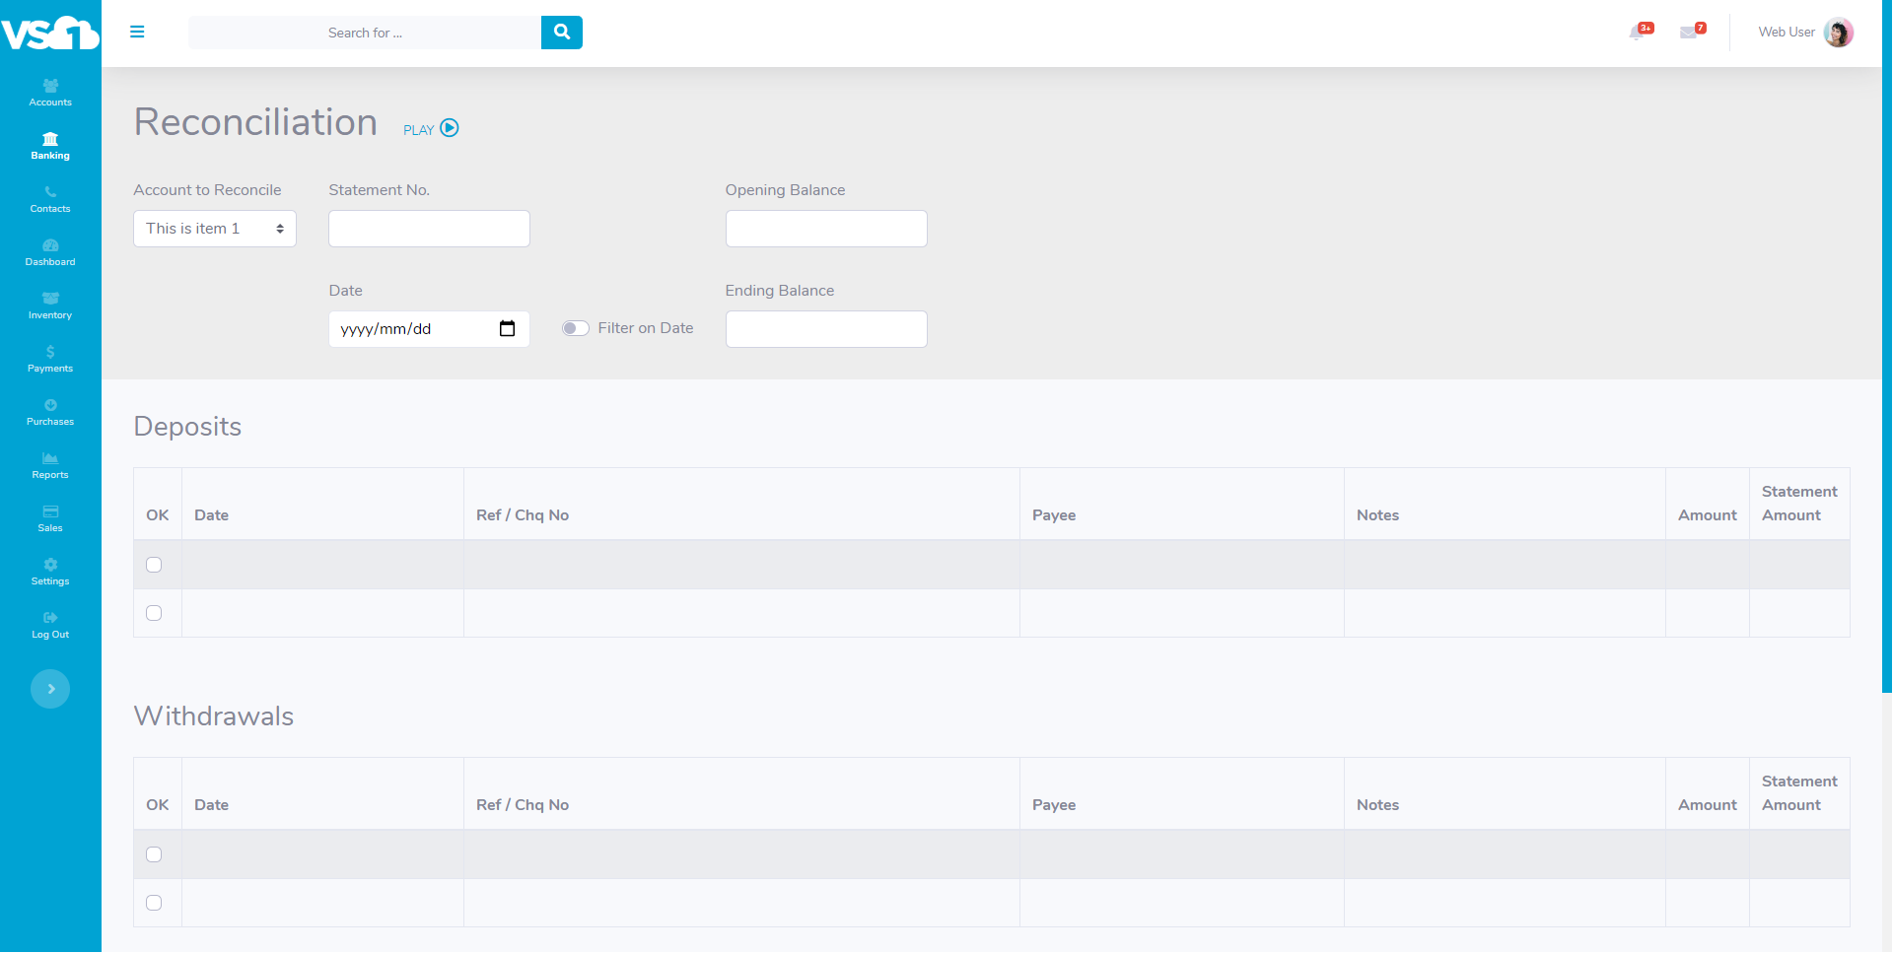
Task: Go to Inventory in the sidebar
Action: pos(50,306)
